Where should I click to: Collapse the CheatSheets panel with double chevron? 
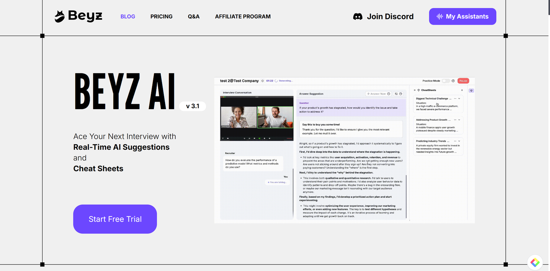414,90
